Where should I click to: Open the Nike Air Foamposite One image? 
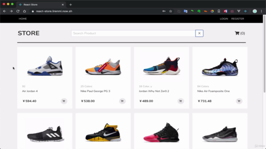tap(220, 67)
